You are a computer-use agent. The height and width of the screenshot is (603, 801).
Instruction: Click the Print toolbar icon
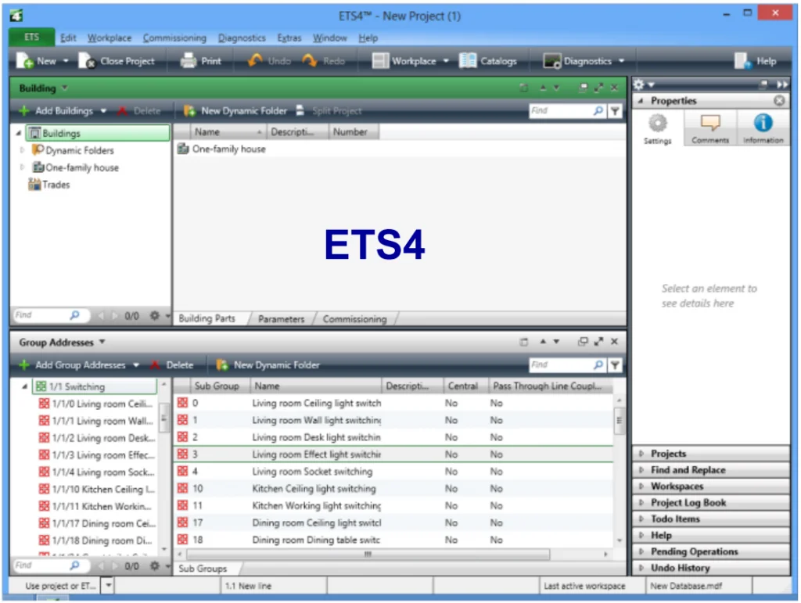coord(189,61)
